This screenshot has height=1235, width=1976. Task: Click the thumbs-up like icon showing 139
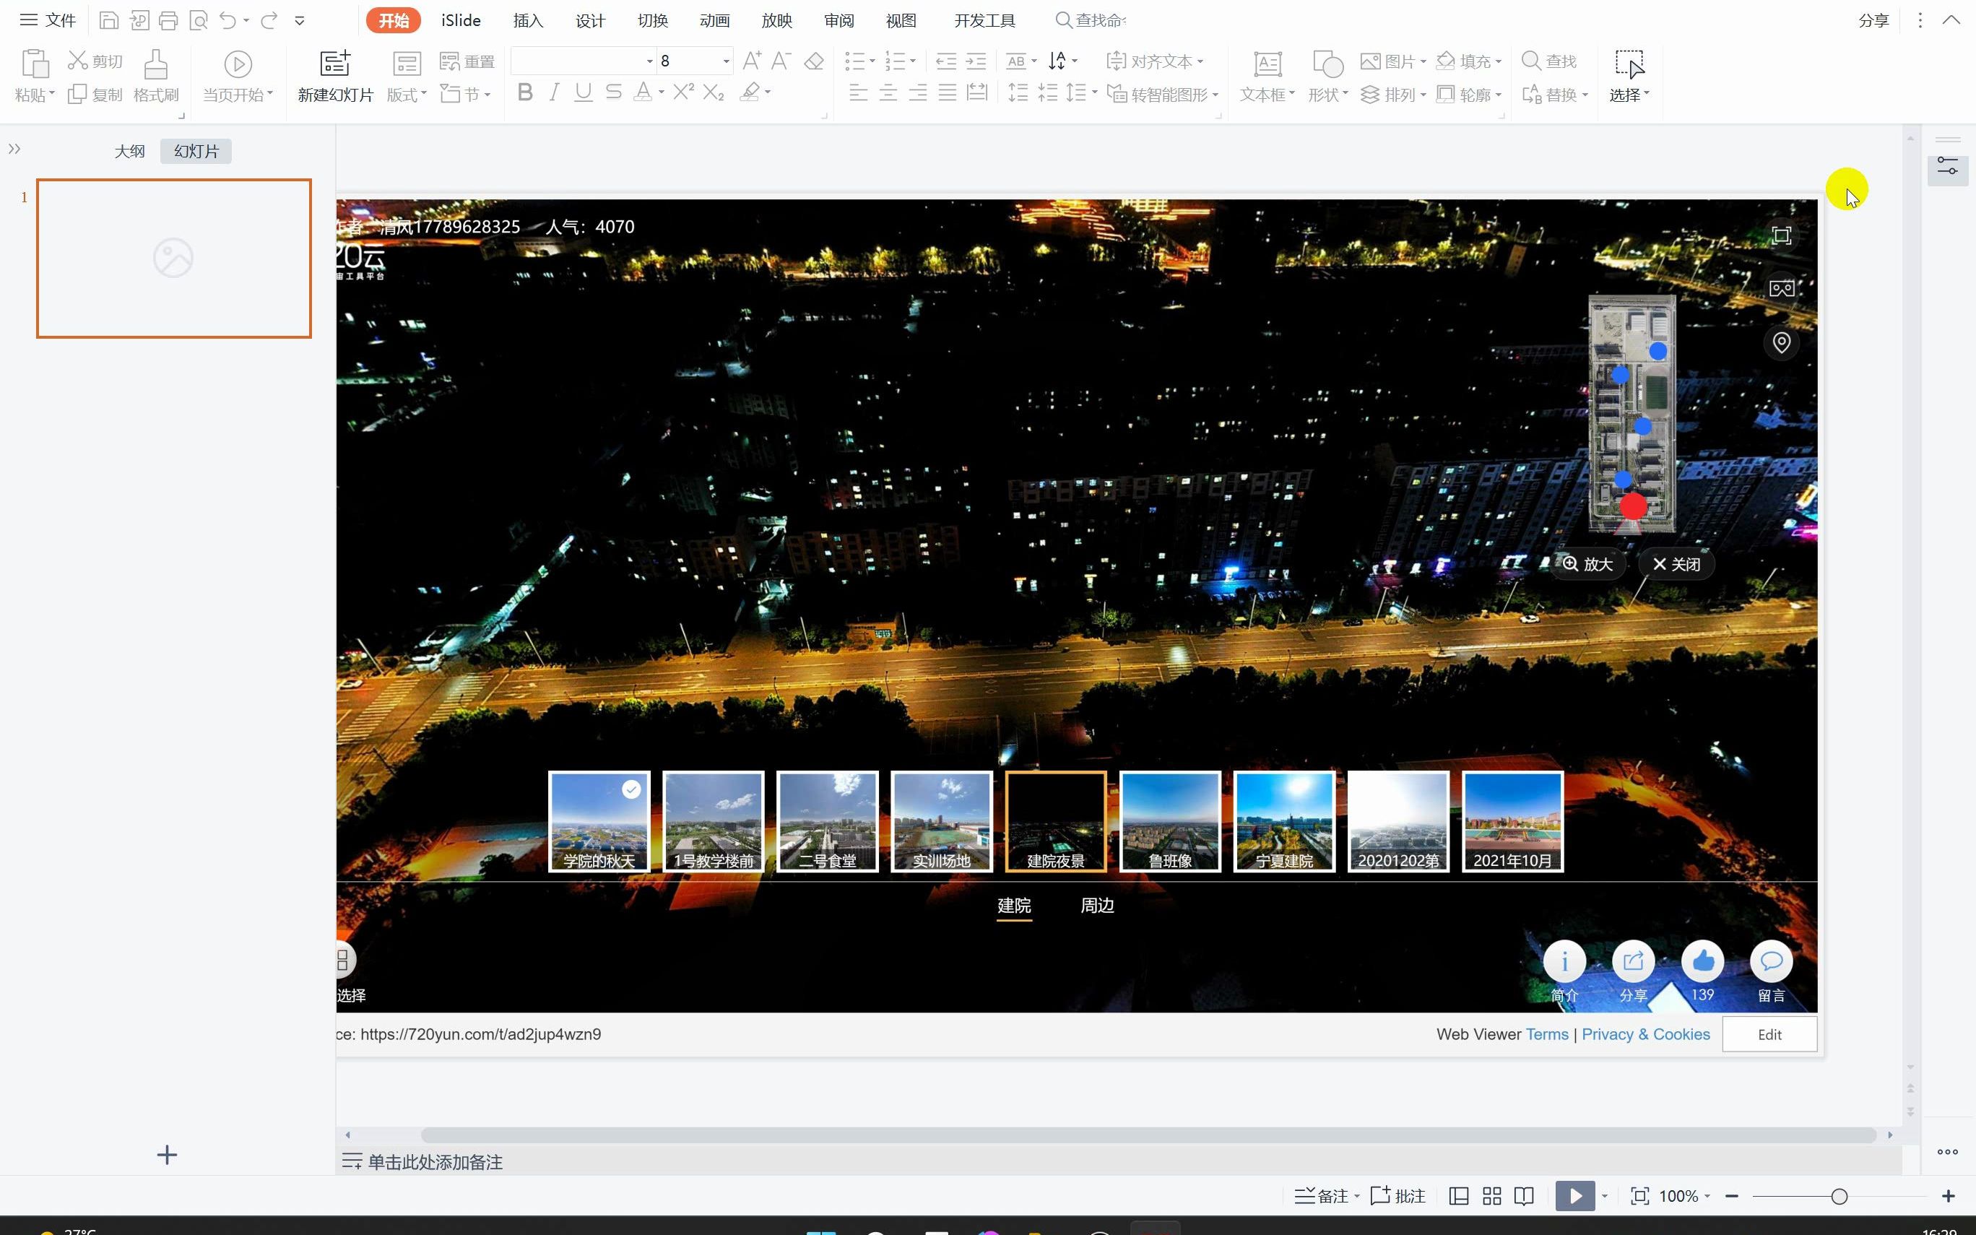1702,962
